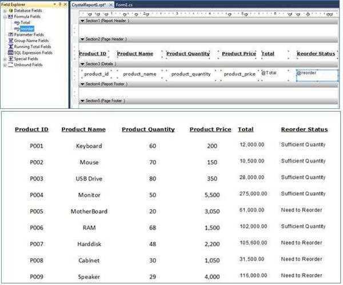343x285 pixels.
Task: Expand the Database Fields tree node
Action: (5, 11)
